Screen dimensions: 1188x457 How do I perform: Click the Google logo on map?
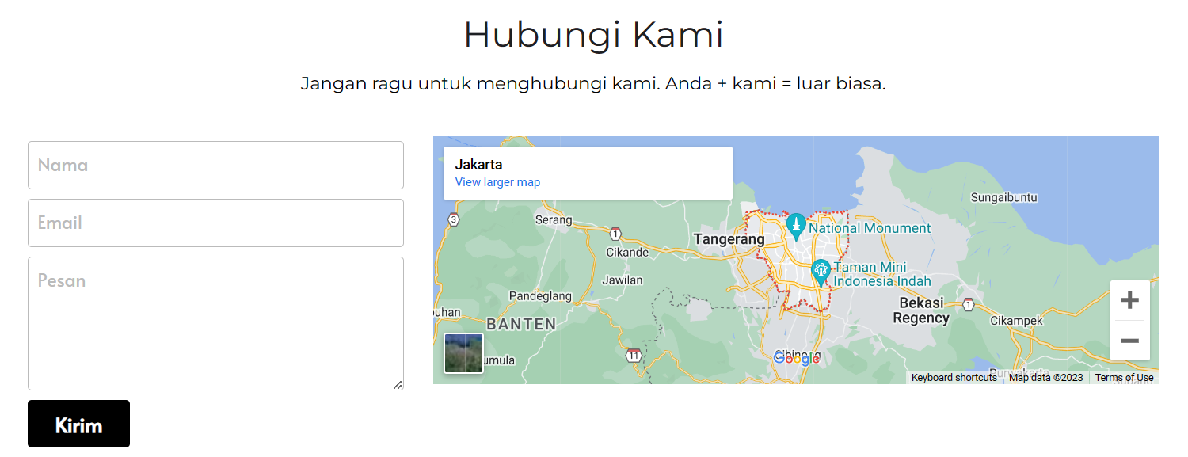797,359
